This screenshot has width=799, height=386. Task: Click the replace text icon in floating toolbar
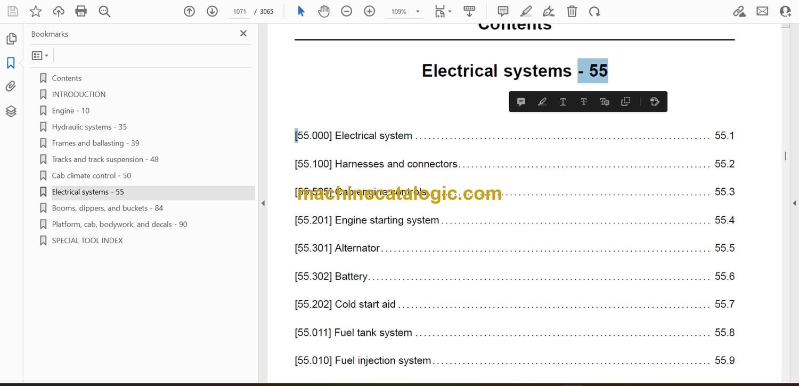tap(605, 102)
